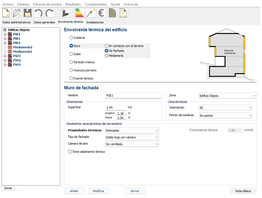Screen dimensions: 262x198
Task: Click the undo arrow icon
Action: pyautogui.click(x=38, y=13)
